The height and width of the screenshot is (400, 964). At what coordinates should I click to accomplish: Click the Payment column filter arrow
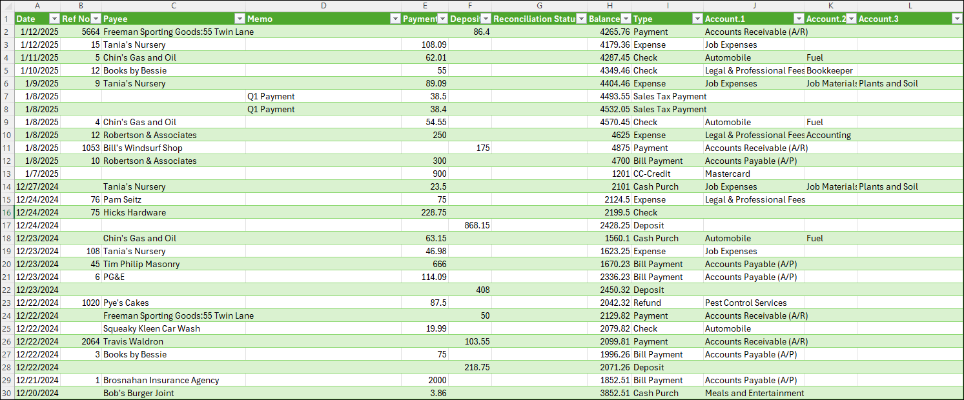pos(443,19)
